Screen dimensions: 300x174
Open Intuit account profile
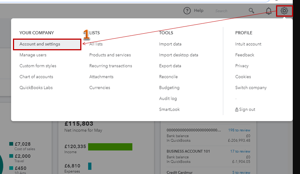pyautogui.click(x=248, y=44)
